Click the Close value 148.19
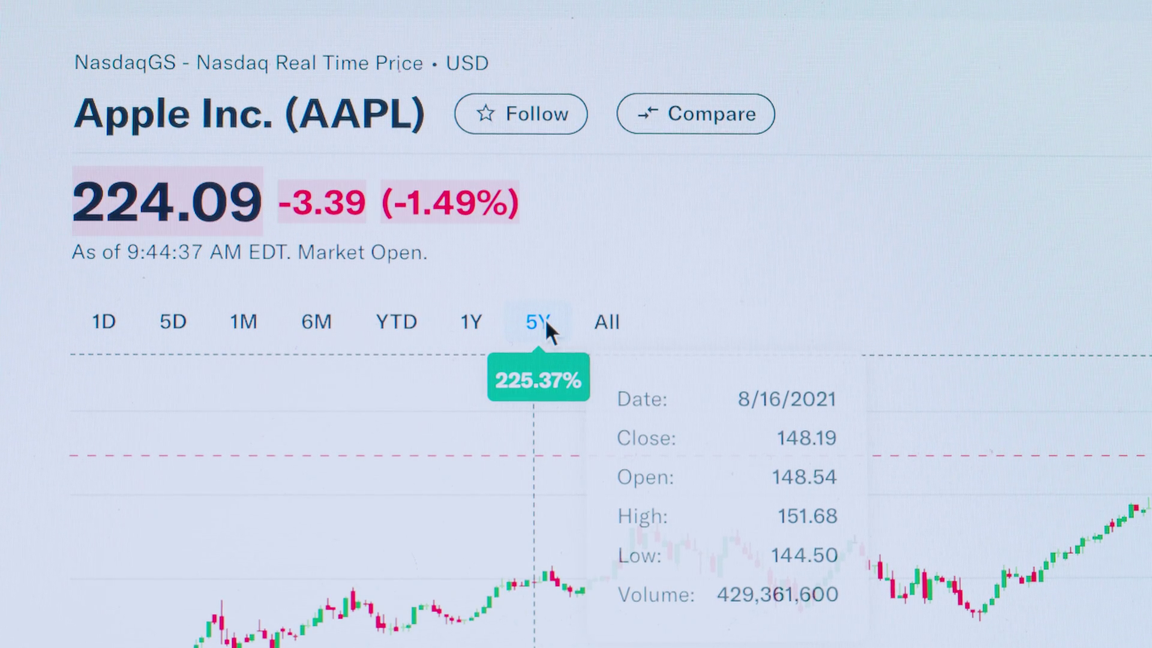Viewport: 1152px width, 648px height. click(806, 438)
